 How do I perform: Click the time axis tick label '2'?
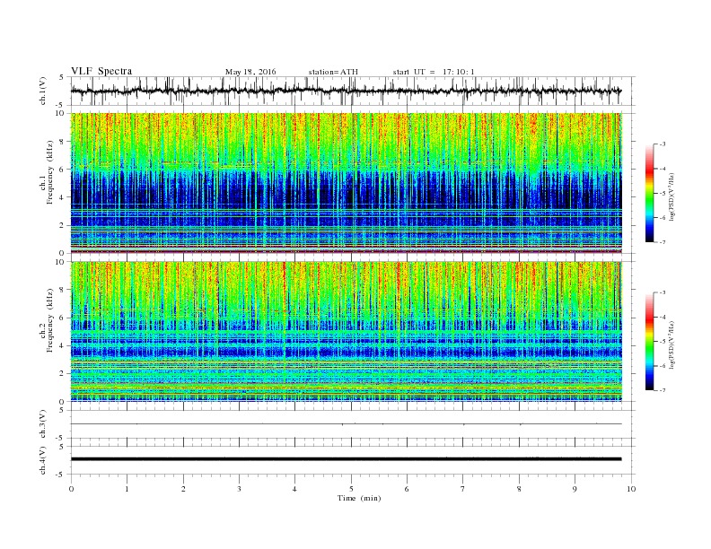click(x=183, y=489)
